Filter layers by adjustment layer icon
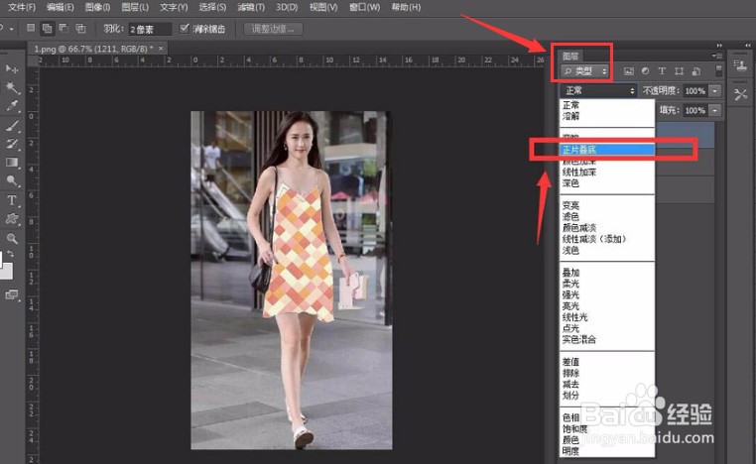The image size is (756, 464). tap(645, 71)
